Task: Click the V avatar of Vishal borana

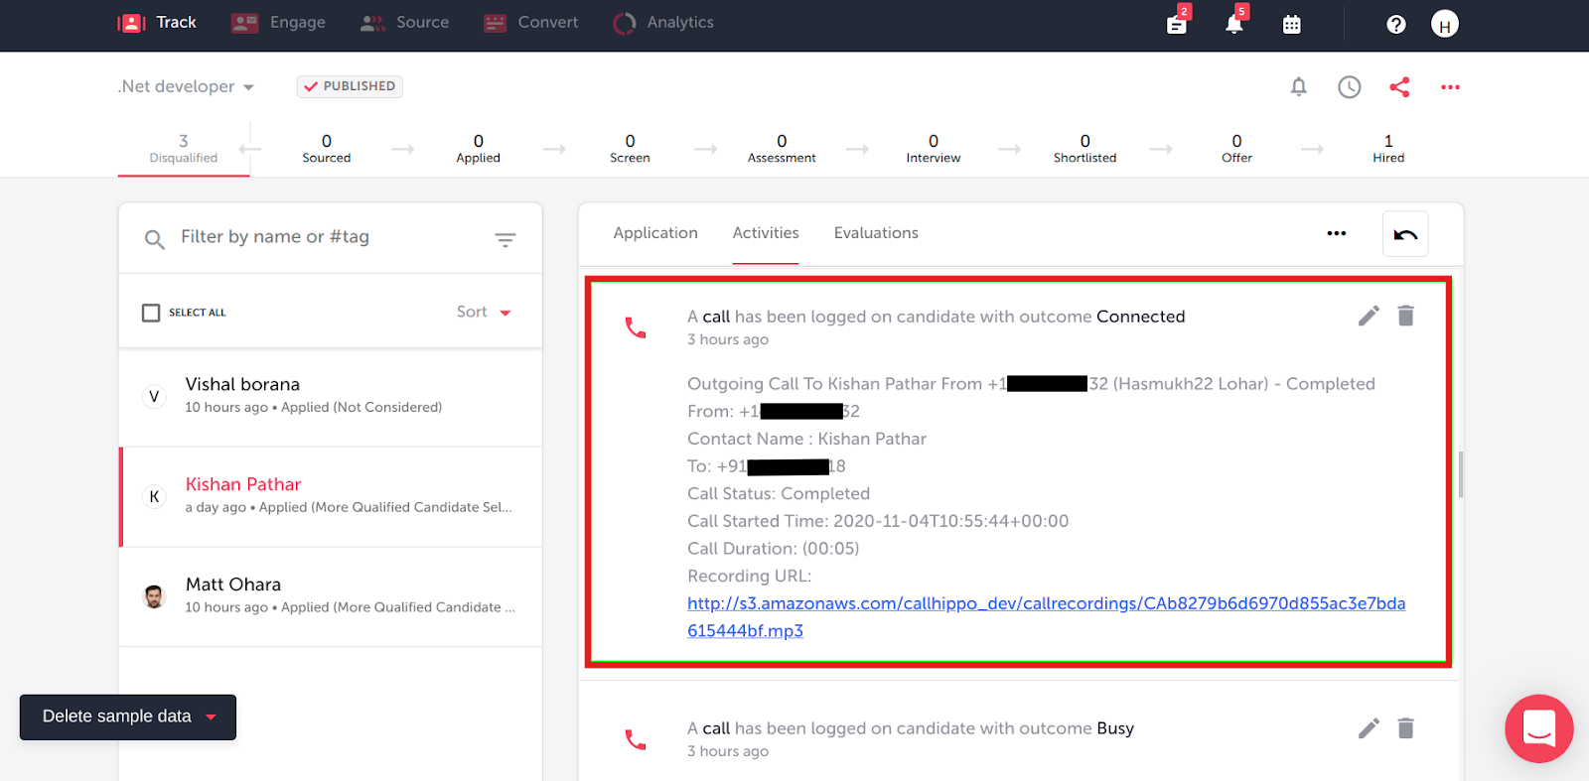Action: (x=154, y=396)
